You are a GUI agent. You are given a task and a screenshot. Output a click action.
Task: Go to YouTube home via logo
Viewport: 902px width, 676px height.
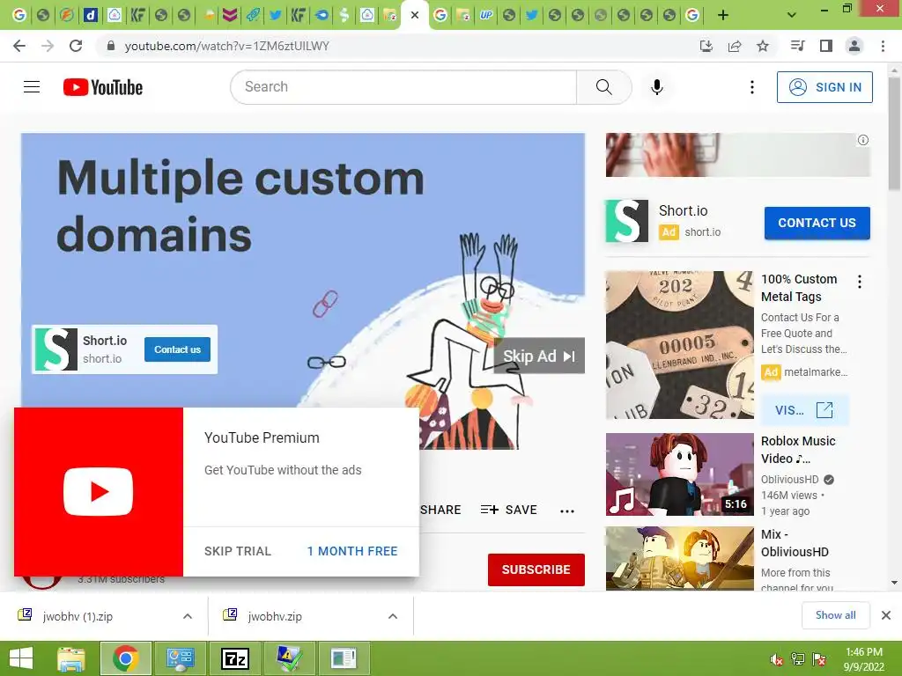103,87
